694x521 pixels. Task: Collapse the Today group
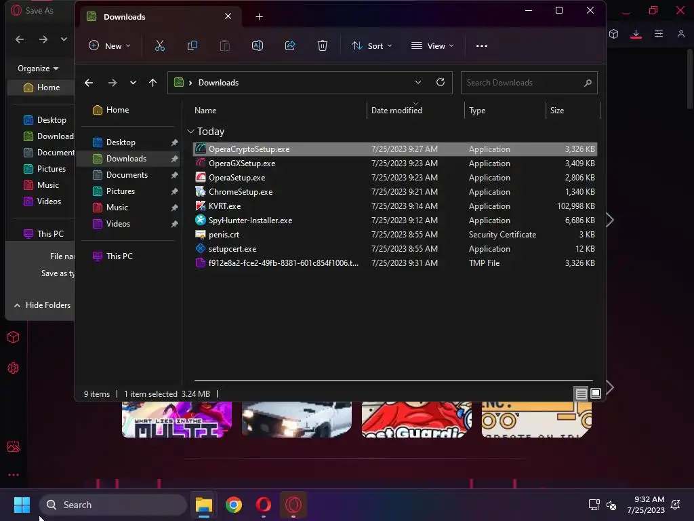tap(190, 131)
